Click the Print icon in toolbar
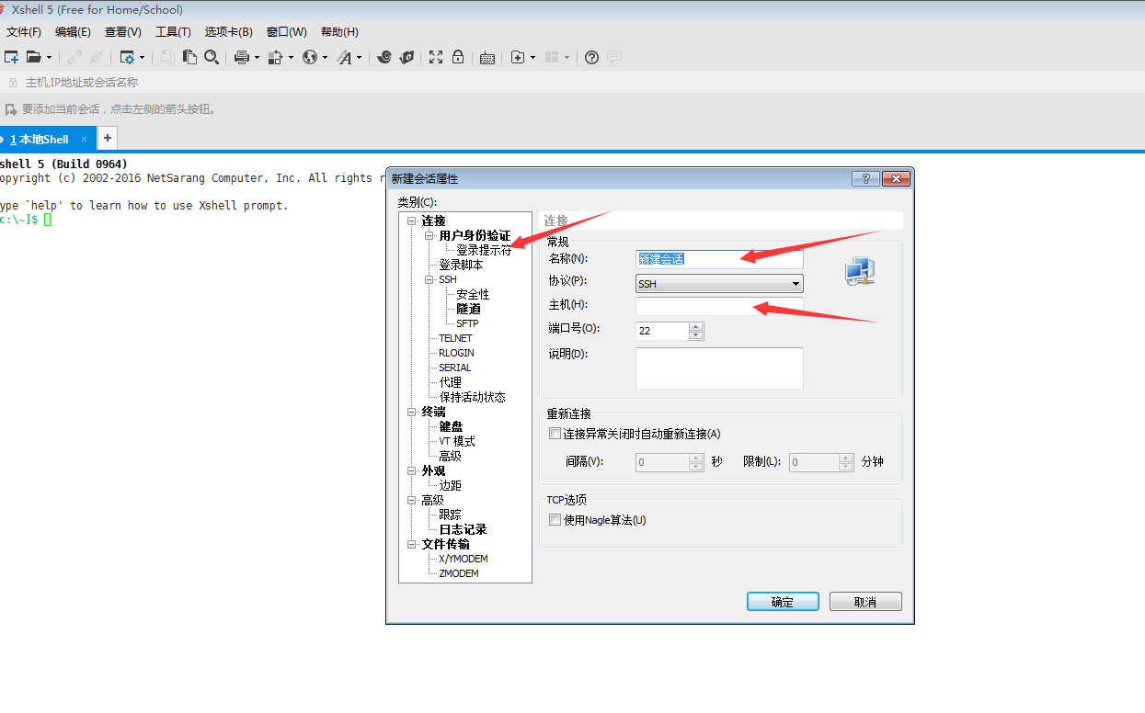Screen dimensions: 1145x713 242,57
